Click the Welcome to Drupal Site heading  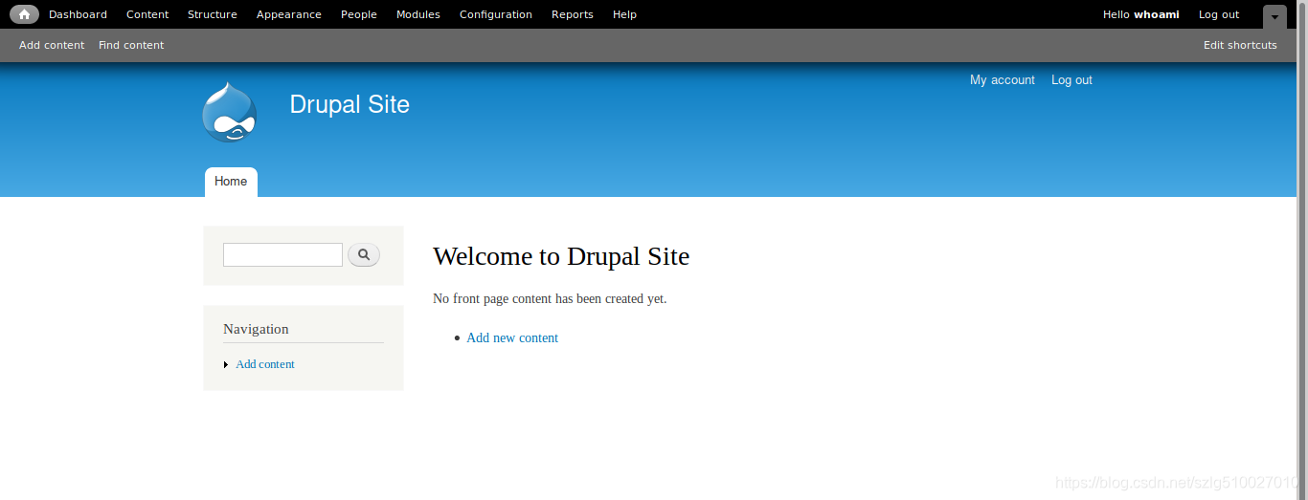[x=561, y=256]
